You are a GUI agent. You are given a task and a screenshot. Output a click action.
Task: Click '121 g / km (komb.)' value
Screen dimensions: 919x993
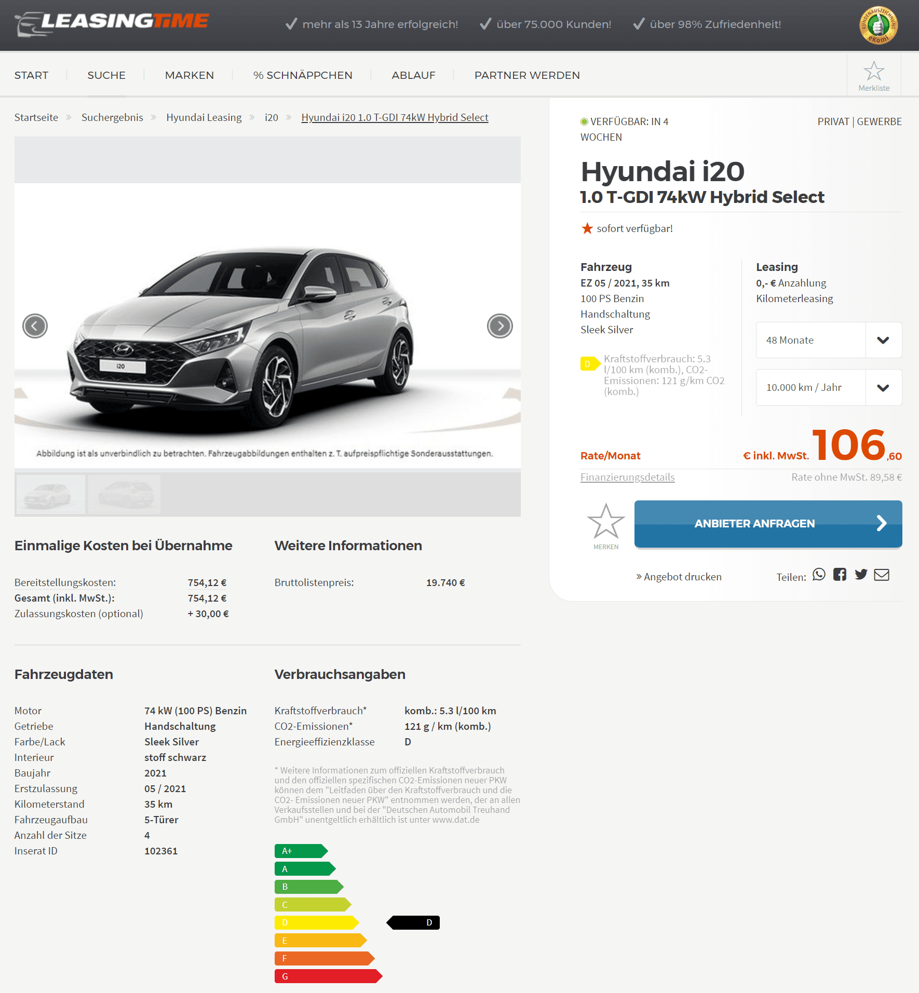448,726
